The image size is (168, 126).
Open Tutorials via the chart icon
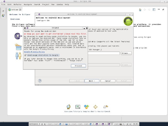[78, 107]
